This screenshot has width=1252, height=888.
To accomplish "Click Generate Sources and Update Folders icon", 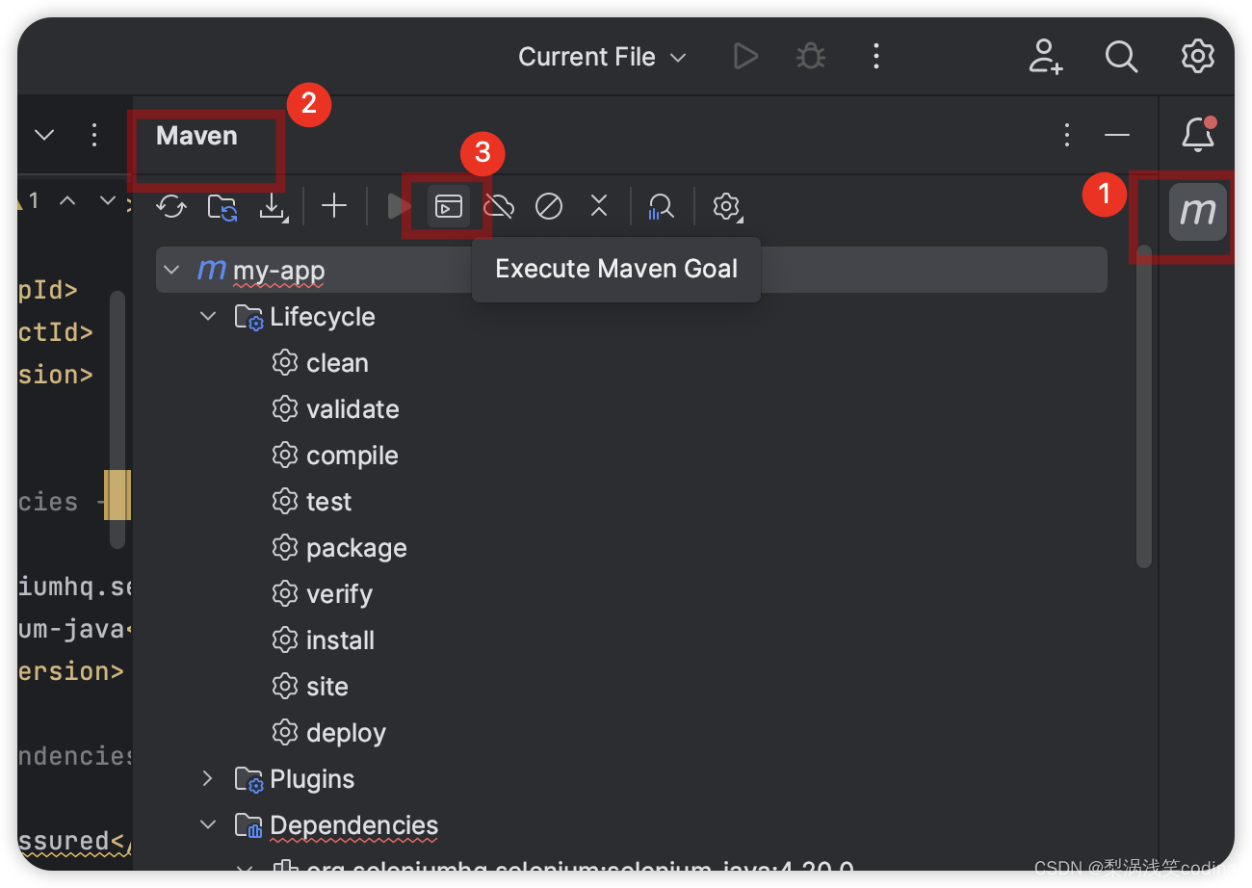I will point(222,206).
